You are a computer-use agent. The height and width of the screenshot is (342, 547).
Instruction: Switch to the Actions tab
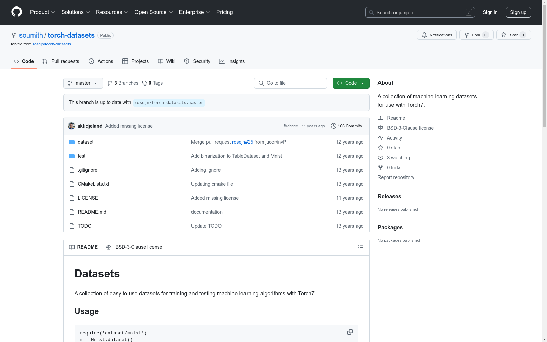(x=101, y=61)
